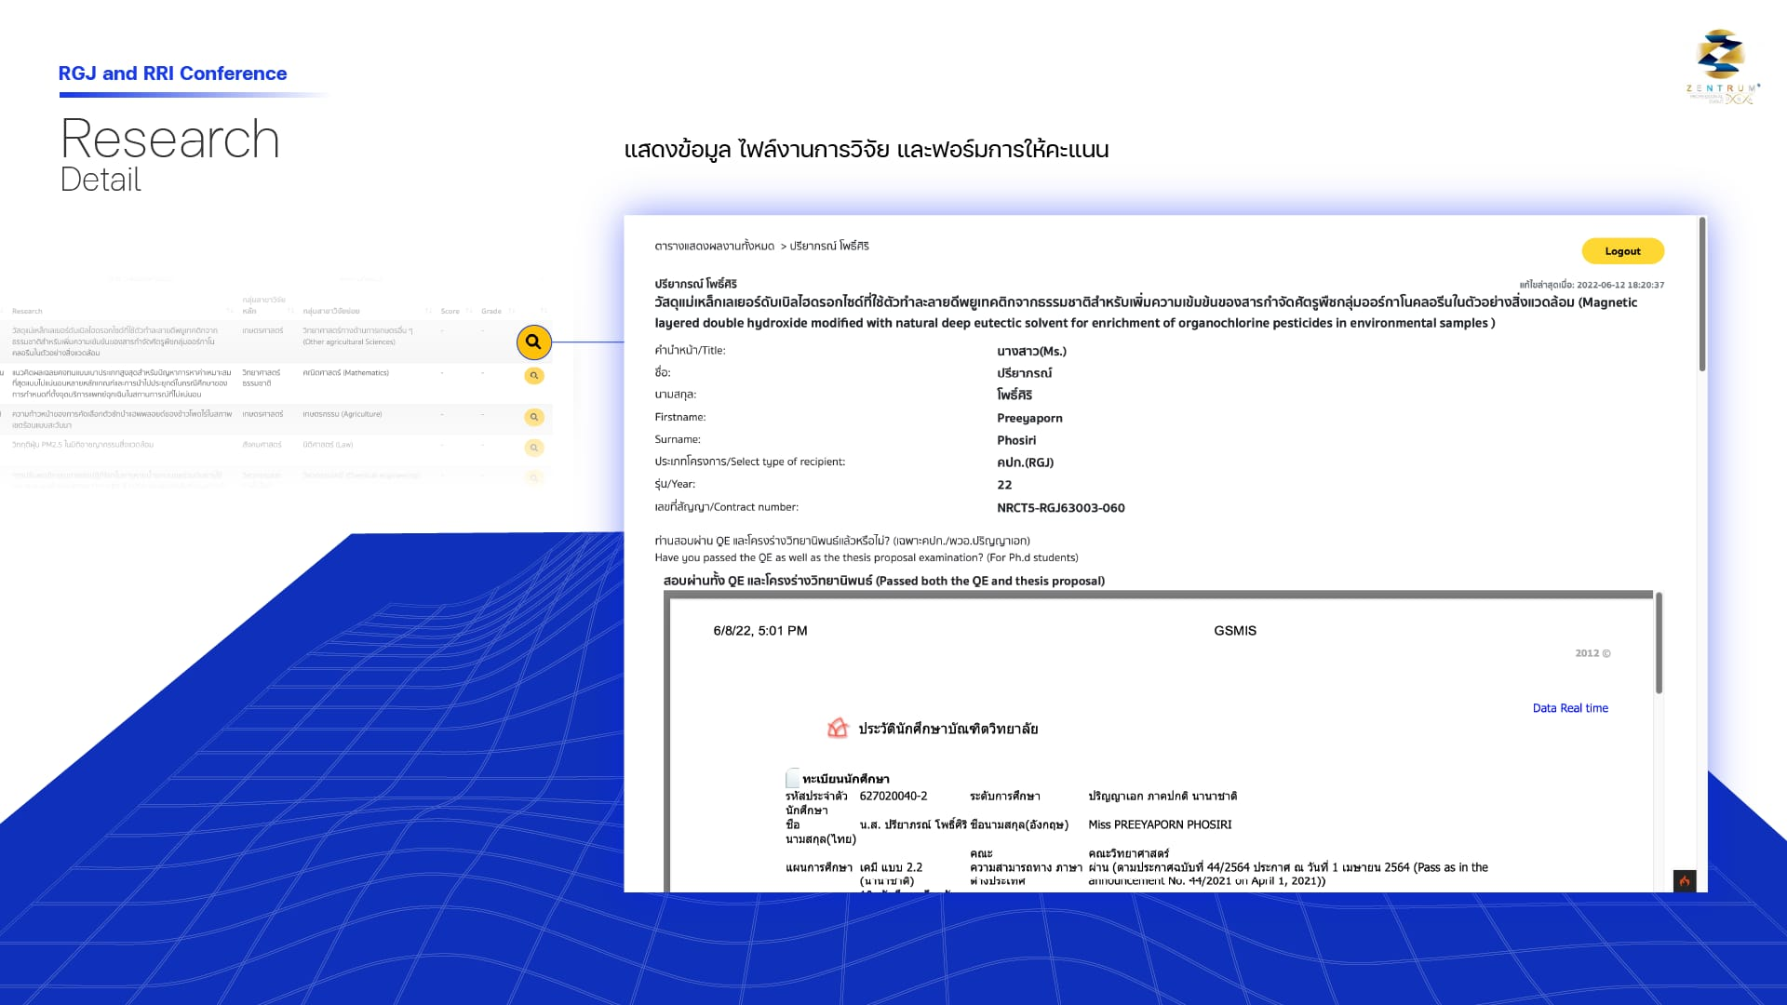Click the document icon beside student registration
The height and width of the screenshot is (1005, 1787).
pyautogui.click(x=792, y=778)
